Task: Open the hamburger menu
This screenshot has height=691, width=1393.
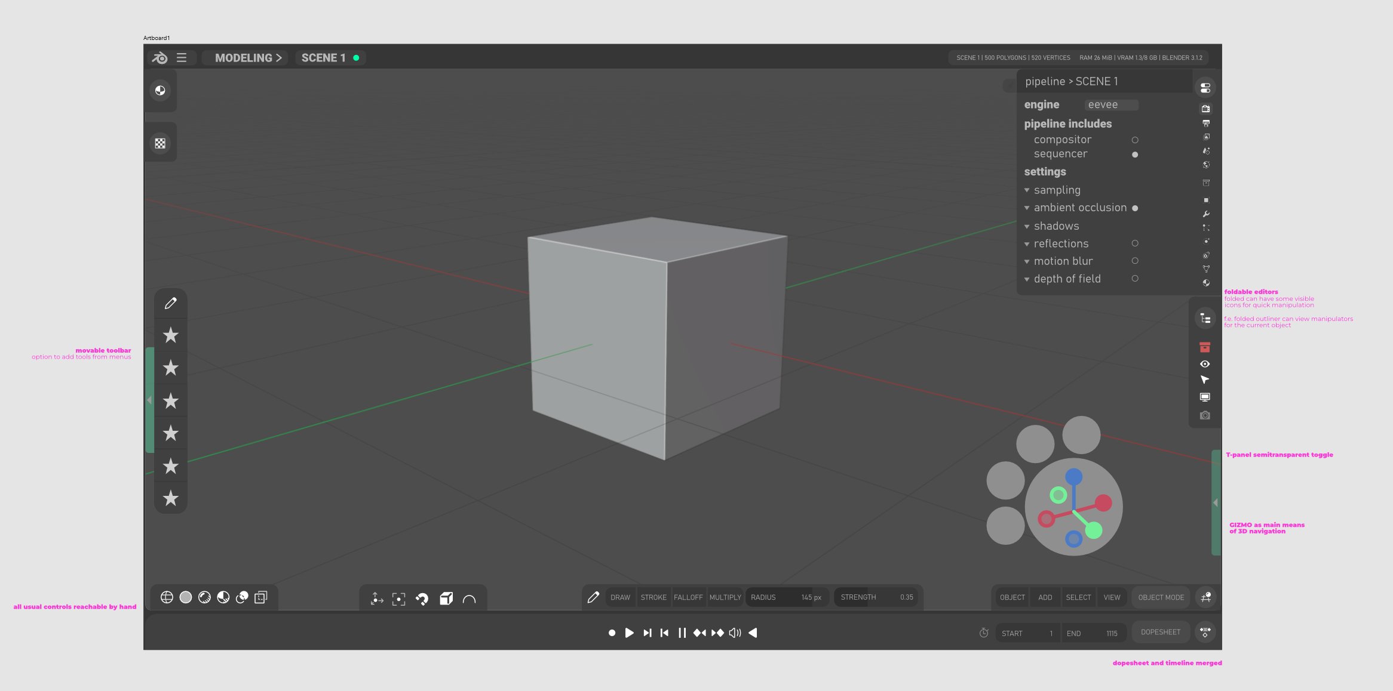Action: pos(182,58)
